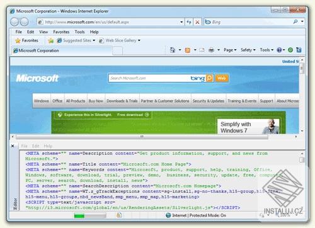Select the Microsoft Corporation tab
The image size is (315, 228).
click(61, 50)
